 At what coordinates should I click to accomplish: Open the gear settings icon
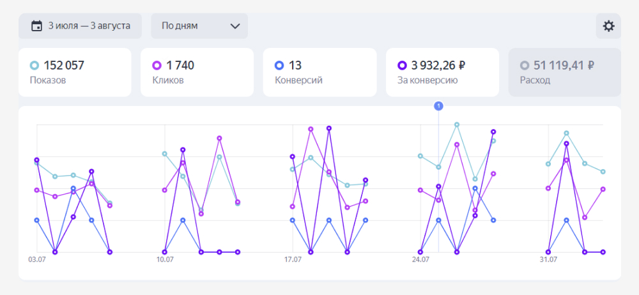tap(608, 26)
